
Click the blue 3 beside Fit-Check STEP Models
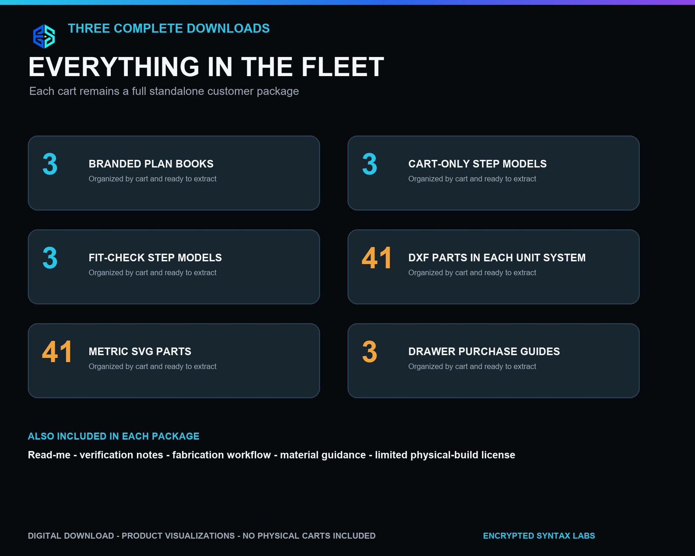[50, 258]
